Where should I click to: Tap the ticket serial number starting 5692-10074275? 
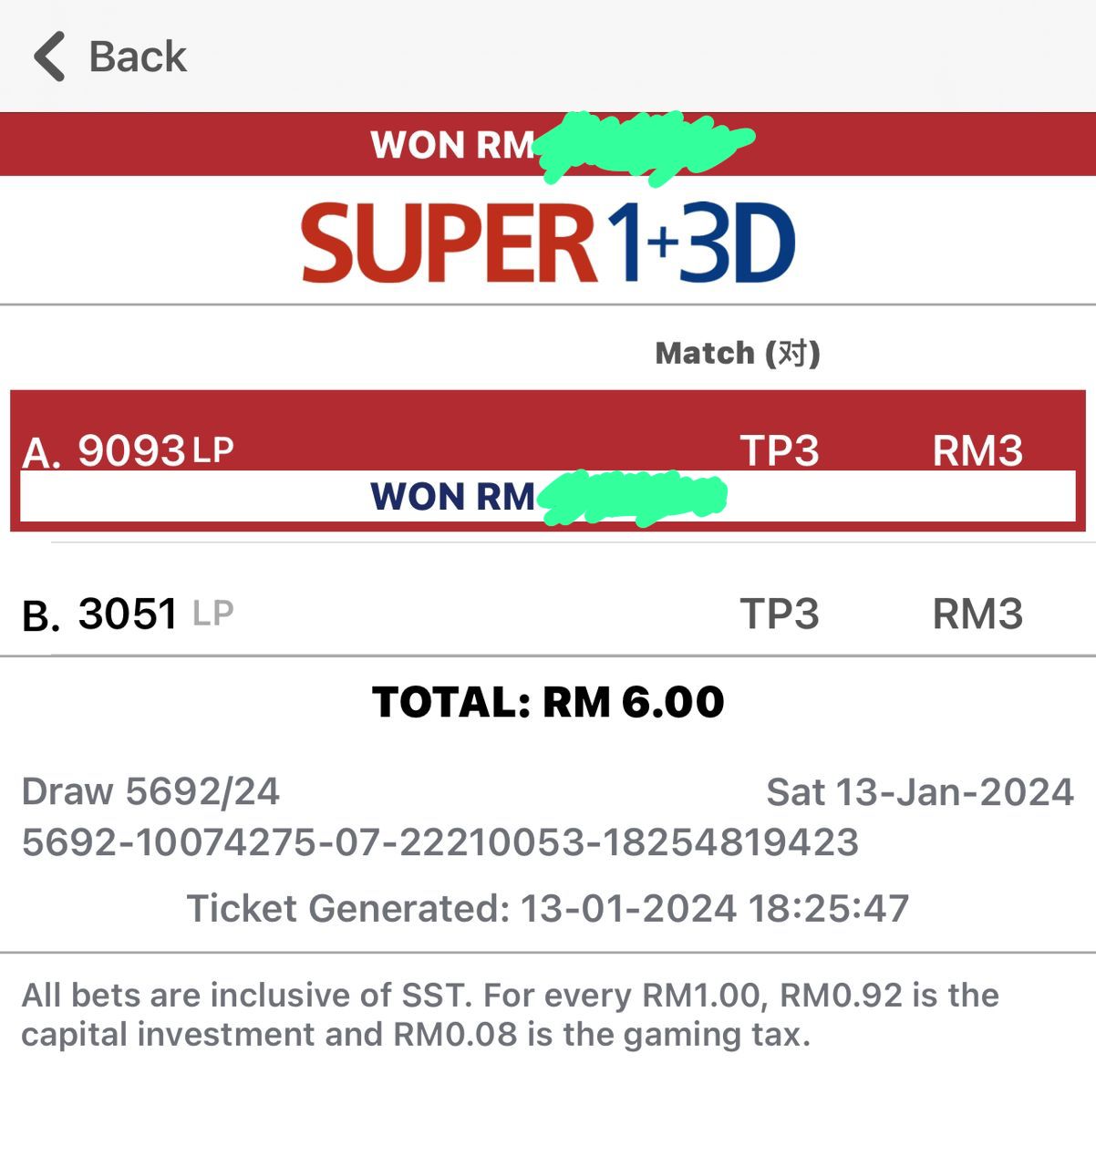(x=439, y=842)
